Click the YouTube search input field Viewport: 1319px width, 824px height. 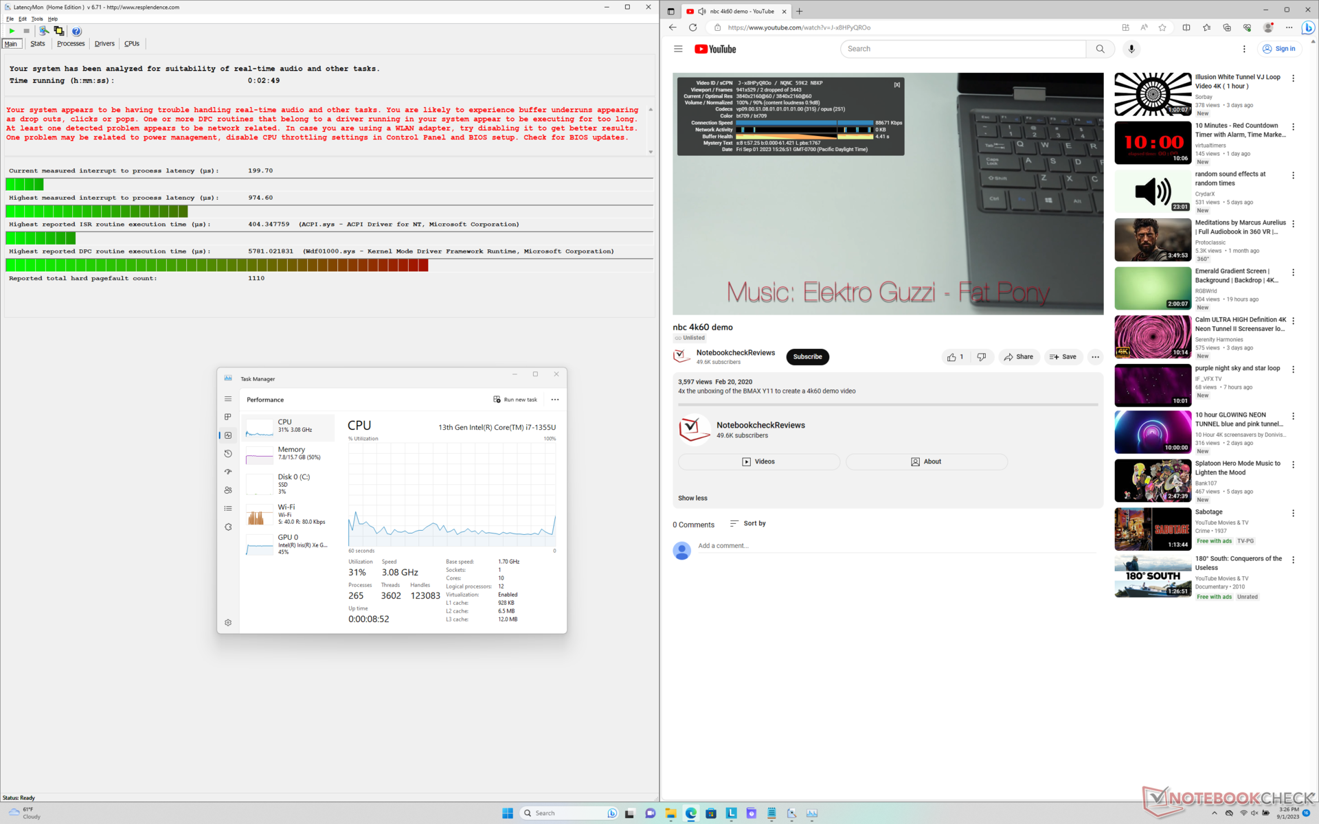pyautogui.click(x=962, y=49)
